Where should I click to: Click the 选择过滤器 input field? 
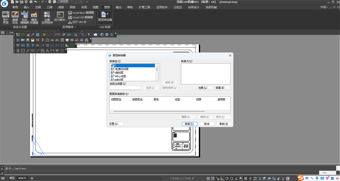[125, 88]
